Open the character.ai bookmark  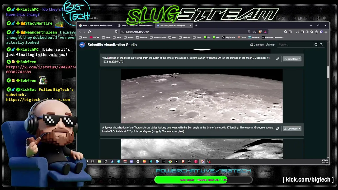coord(273,37)
